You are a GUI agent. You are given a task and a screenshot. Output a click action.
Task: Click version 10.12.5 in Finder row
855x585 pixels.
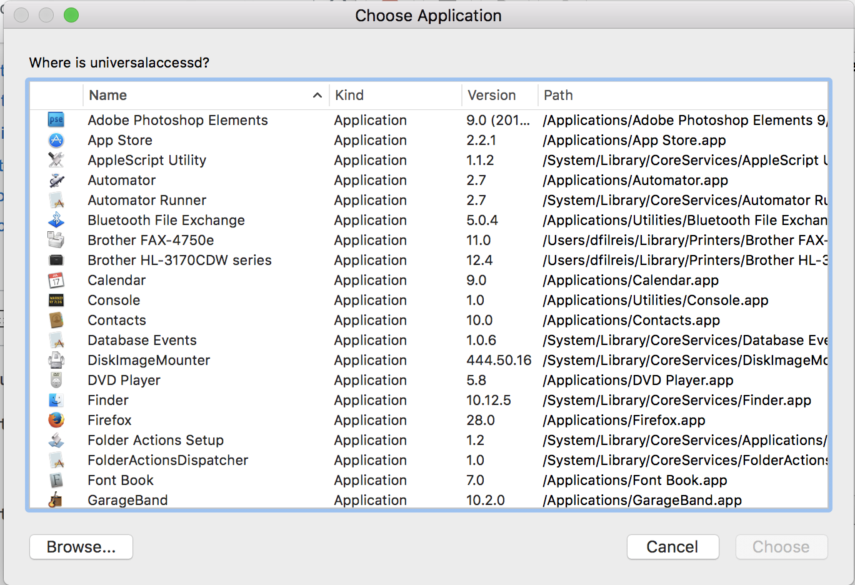click(489, 400)
